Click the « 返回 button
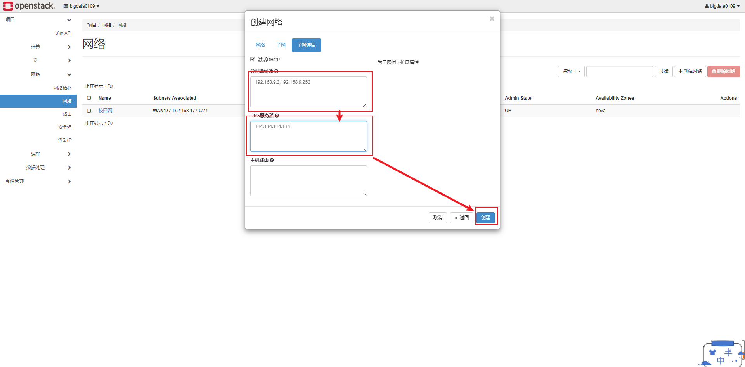The width and height of the screenshot is (745, 367). click(x=462, y=218)
